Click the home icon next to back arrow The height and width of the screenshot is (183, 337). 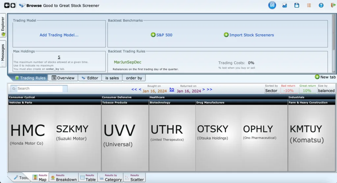[13, 5]
